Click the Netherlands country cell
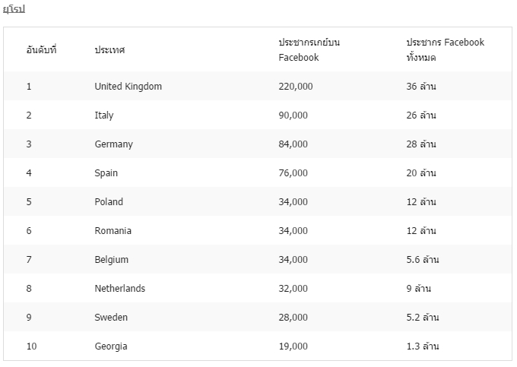The image size is (517, 367). tap(119, 288)
